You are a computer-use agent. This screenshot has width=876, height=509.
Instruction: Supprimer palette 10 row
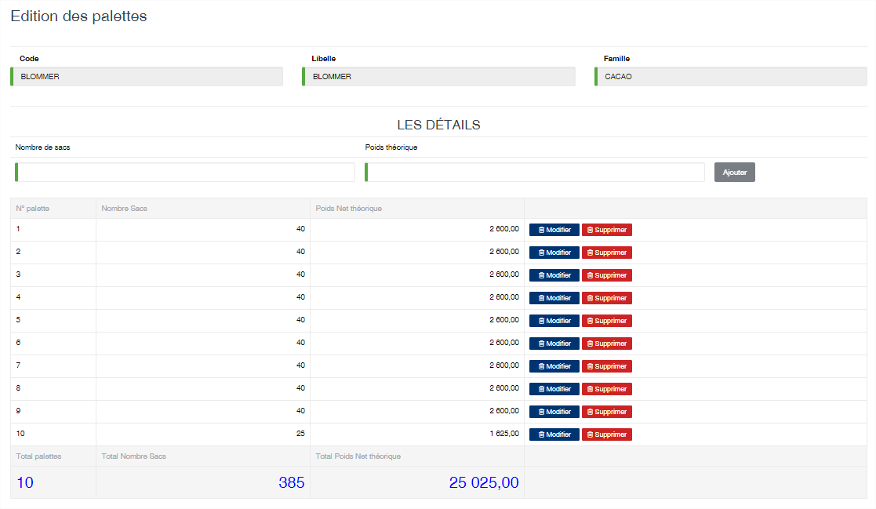[607, 434]
